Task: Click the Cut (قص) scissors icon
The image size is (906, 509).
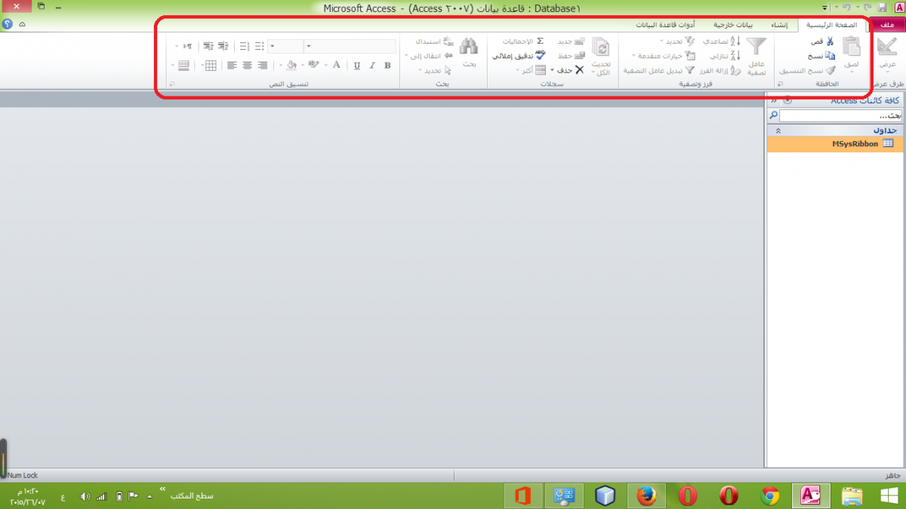Action: [x=830, y=41]
